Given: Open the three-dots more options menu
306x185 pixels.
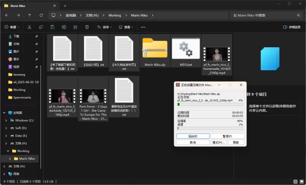Looking at the screenshot, I should 143,27.
